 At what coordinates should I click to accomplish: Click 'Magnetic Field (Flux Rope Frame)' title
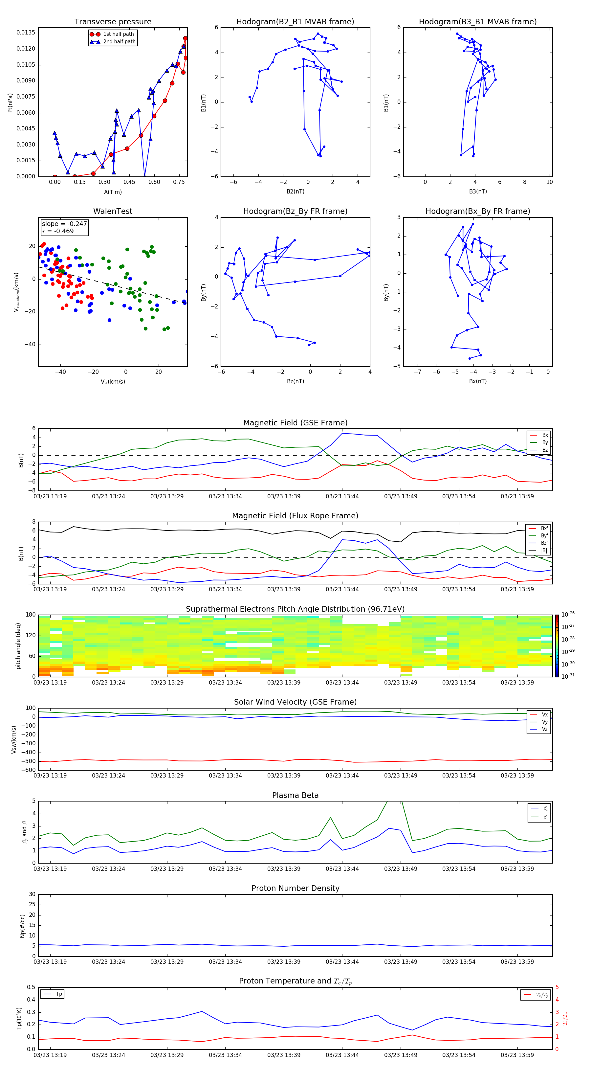tap(295, 516)
